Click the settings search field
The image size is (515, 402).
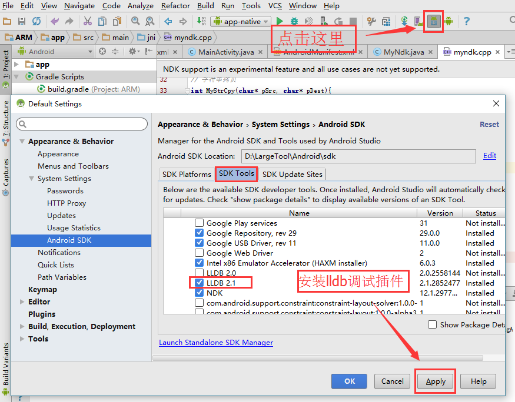coord(82,124)
